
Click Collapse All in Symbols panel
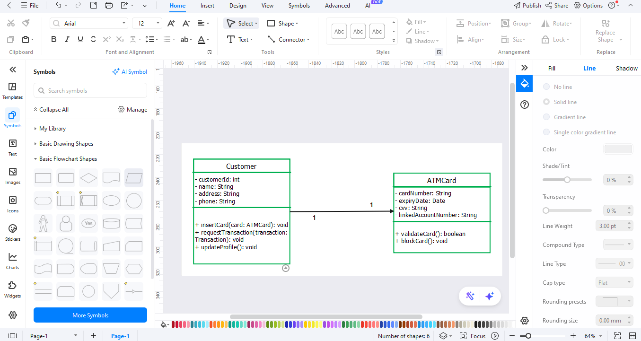coord(51,110)
